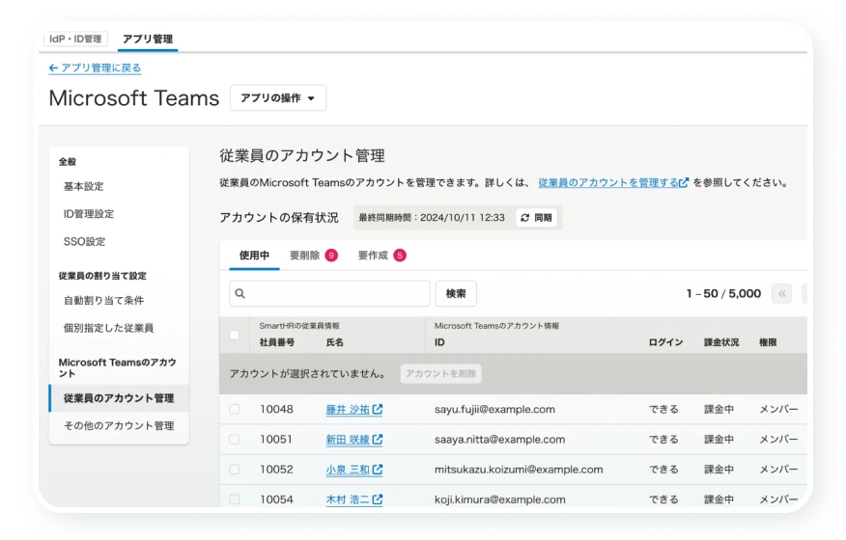This screenshot has height=540, width=846.
Task: Click the external link icon beside 新田 咲綾
Action: tap(378, 440)
